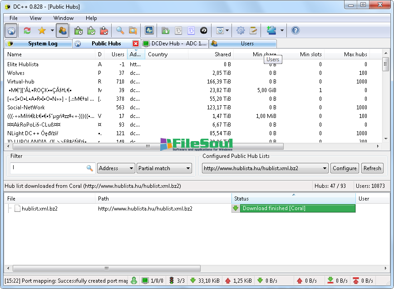
Task: Sort by the Country column header
Action: 166,54
